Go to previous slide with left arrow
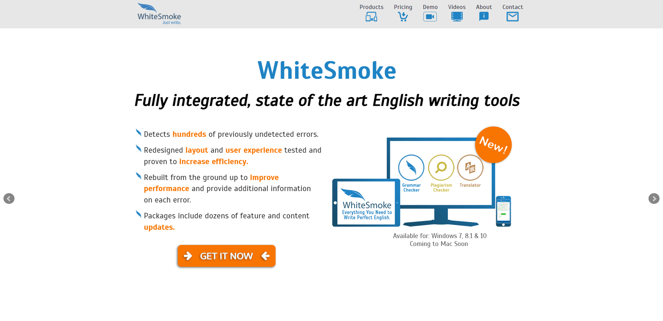The height and width of the screenshot is (321, 663). click(x=9, y=198)
